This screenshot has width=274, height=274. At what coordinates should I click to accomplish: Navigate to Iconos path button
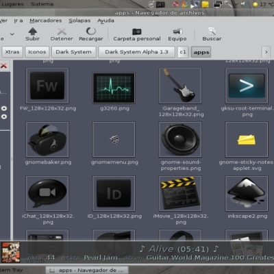pos(37,52)
